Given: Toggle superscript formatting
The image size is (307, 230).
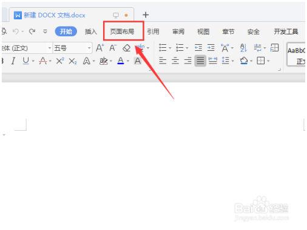Looking at the screenshot, I should tap(60, 61).
